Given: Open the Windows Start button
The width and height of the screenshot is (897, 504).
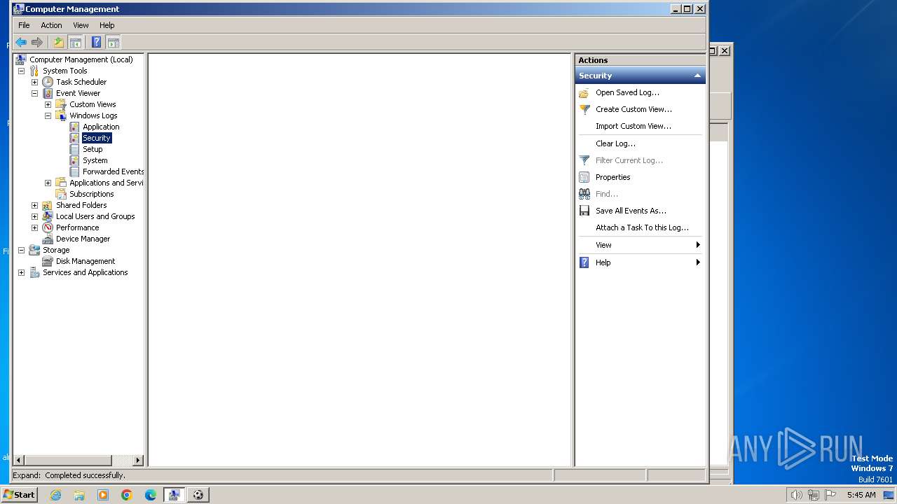Looking at the screenshot, I should pyautogui.click(x=20, y=495).
